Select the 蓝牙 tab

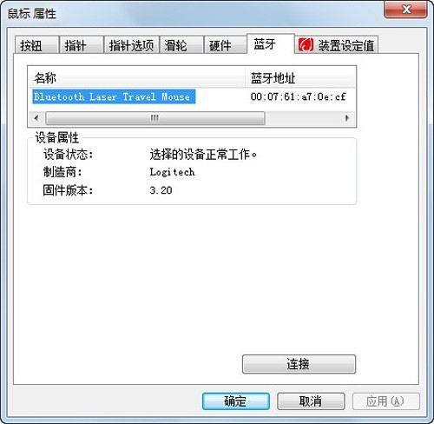pos(271,44)
